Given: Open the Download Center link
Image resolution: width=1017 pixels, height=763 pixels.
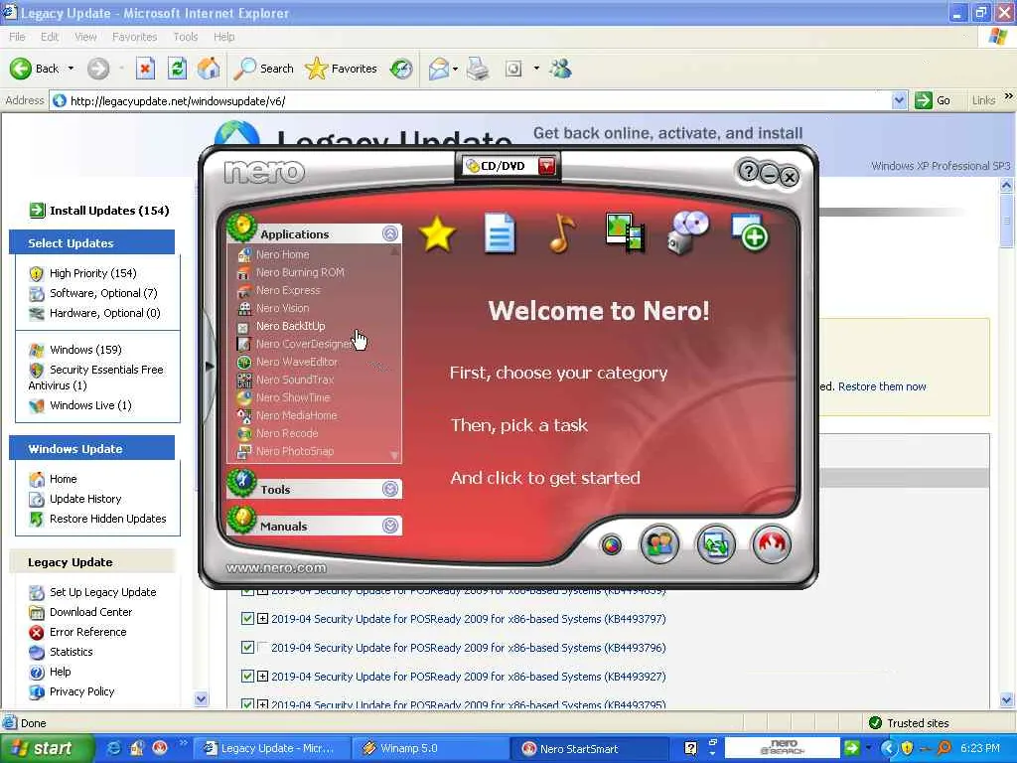Looking at the screenshot, I should [90, 612].
